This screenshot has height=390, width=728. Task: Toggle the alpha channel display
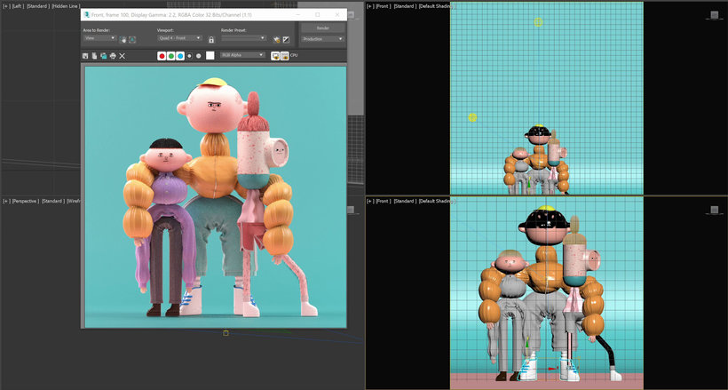(x=189, y=56)
